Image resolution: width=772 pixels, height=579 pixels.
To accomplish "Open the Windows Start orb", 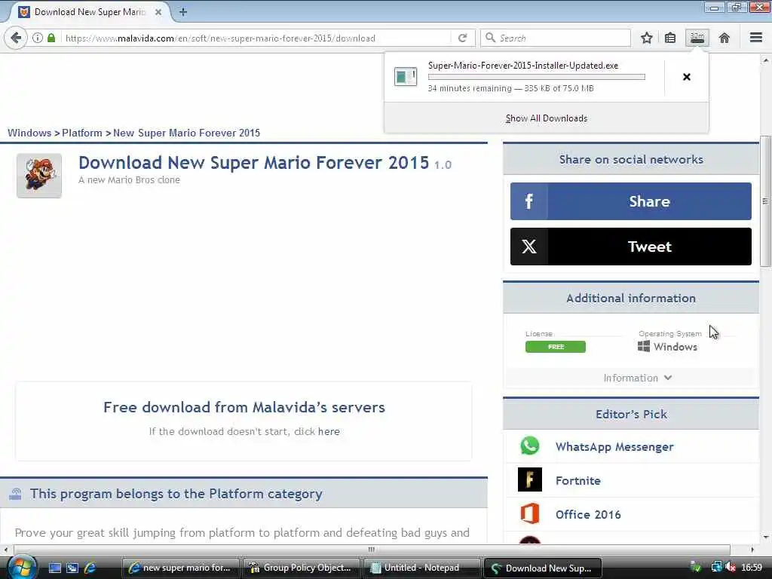I will coord(20,568).
